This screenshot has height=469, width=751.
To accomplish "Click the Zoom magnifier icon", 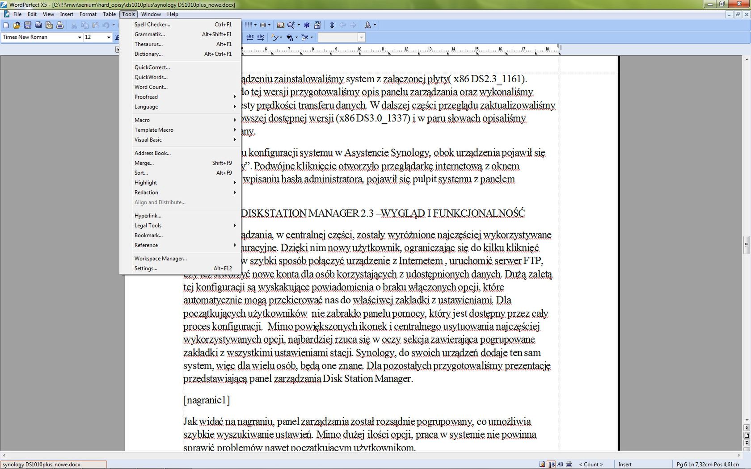I will coord(291,25).
